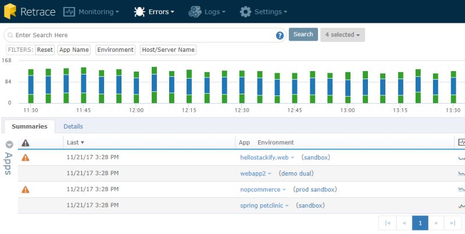Image resolution: width=465 pixels, height=234 pixels.
Task: Click the blue search help question icon
Action: click(280, 36)
